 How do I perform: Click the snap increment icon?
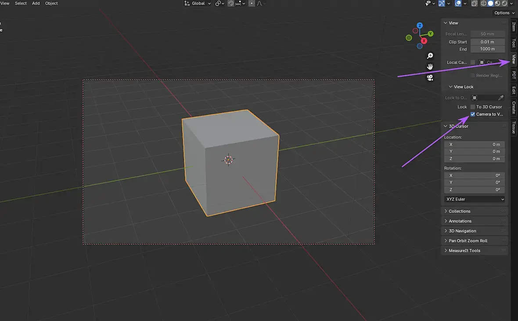[x=238, y=4]
